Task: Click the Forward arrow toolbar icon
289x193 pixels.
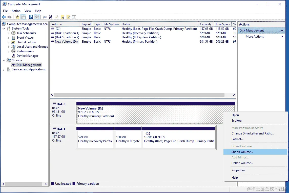Action: [x=10, y=17]
